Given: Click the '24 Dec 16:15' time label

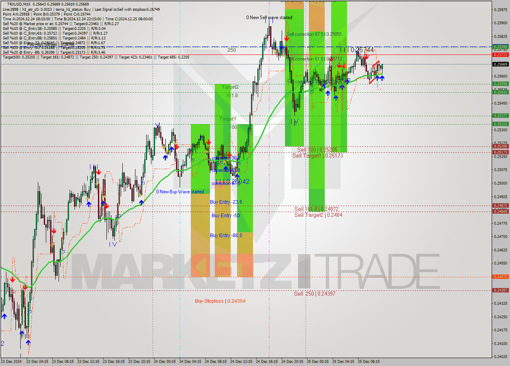Looking at the screenshot, I should click(267, 362).
